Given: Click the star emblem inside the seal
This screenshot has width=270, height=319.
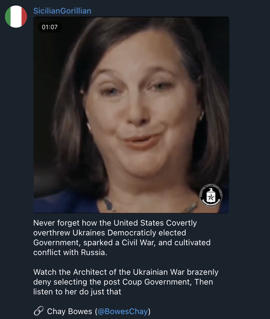Looking at the screenshot, I should [x=211, y=197].
